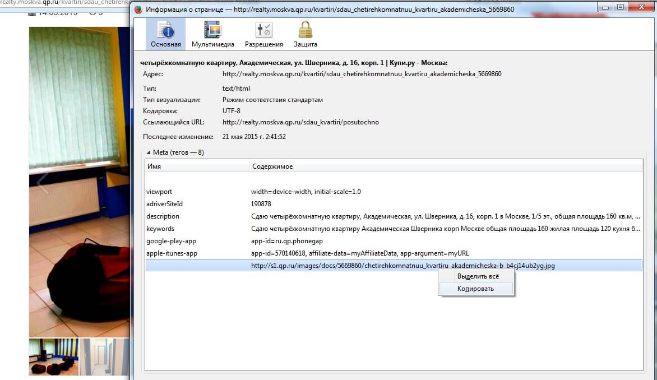
Task: Select first room thumbnail in browser page
Action: tap(54, 357)
